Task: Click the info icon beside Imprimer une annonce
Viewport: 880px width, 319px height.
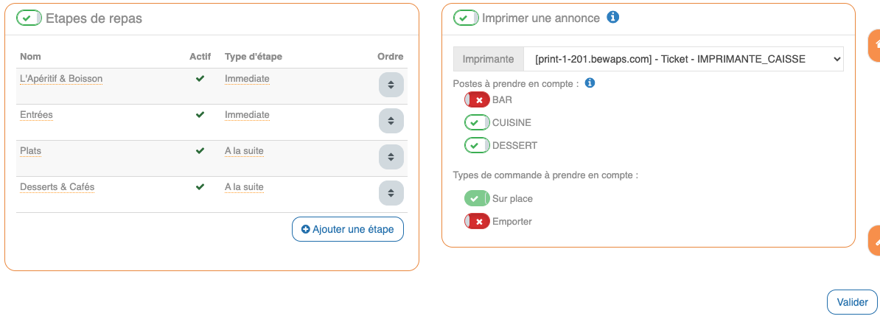Action: (612, 17)
